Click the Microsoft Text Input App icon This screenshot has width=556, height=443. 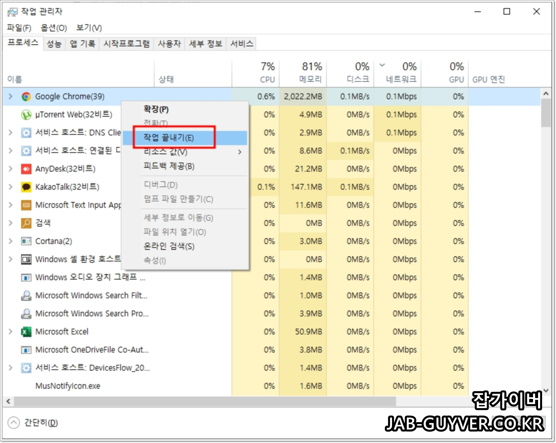[26, 205]
